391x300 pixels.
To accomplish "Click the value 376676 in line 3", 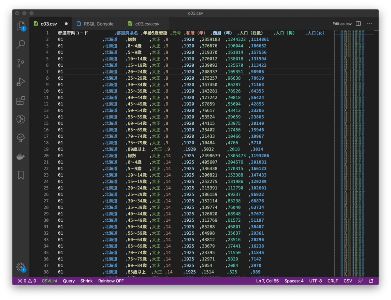I will click(x=210, y=46).
